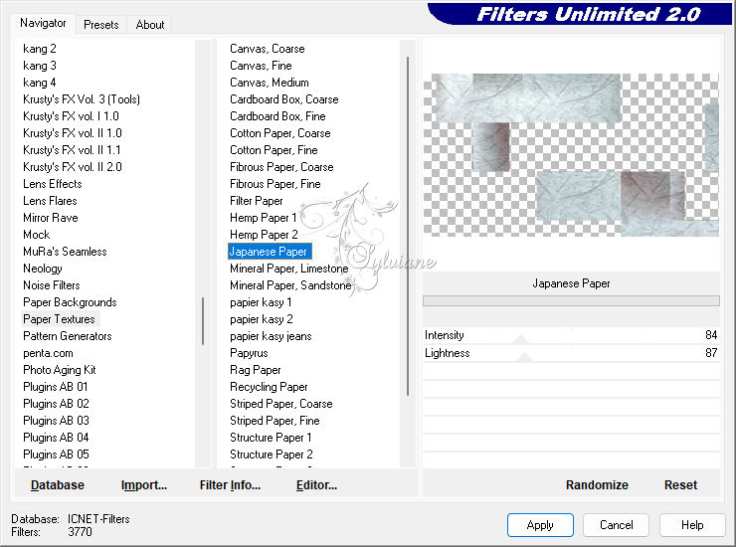This screenshot has height=547, width=736.
Task: Choose Cotton Paper, Coarse filter
Action: click(279, 133)
